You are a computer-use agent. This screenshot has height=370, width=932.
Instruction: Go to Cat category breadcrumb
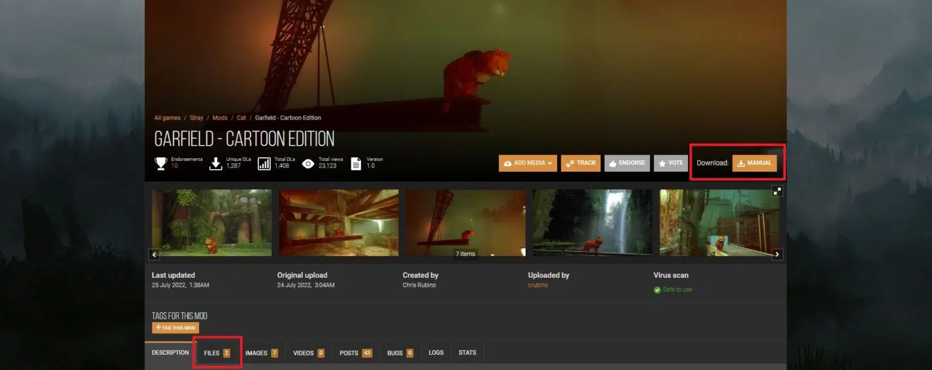click(241, 118)
